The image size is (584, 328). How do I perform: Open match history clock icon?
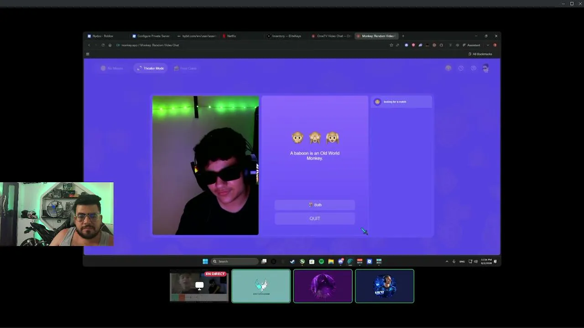[461, 68]
